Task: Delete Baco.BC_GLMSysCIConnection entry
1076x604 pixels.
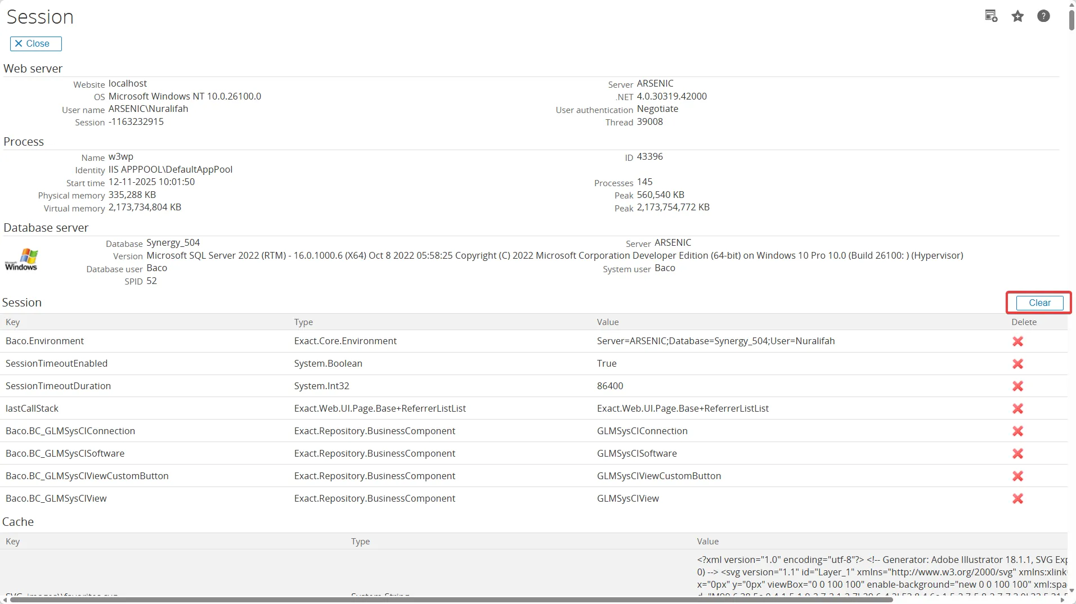Action: (x=1017, y=431)
